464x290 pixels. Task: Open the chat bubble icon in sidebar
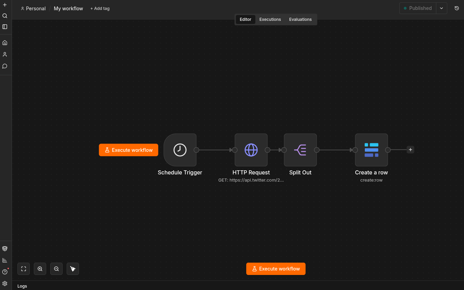tap(5, 66)
